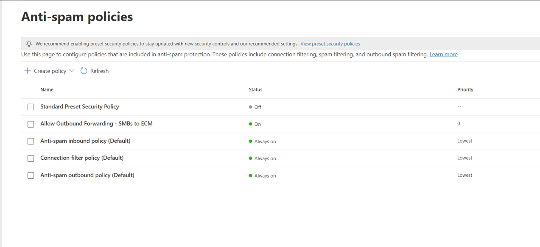Sort by the Name column header
The width and height of the screenshot is (540, 247).
pyautogui.click(x=47, y=89)
